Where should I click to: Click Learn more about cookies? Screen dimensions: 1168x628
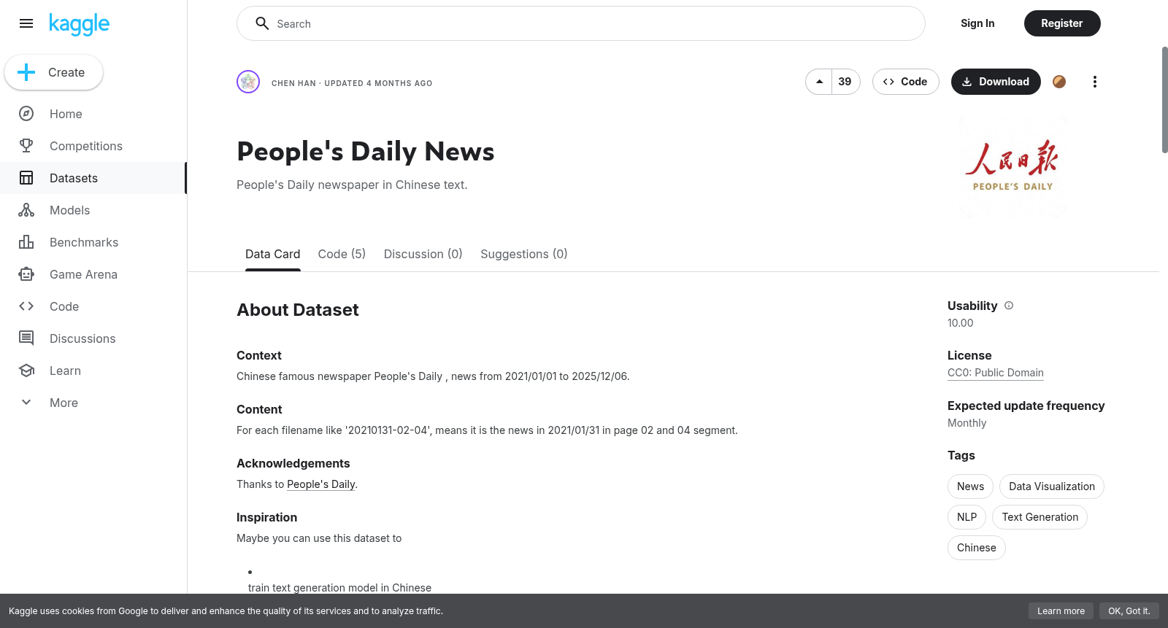pos(1061,611)
